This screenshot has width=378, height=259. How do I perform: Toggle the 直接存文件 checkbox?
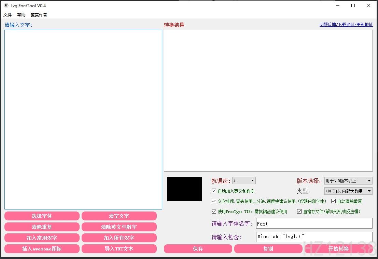(299, 212)
